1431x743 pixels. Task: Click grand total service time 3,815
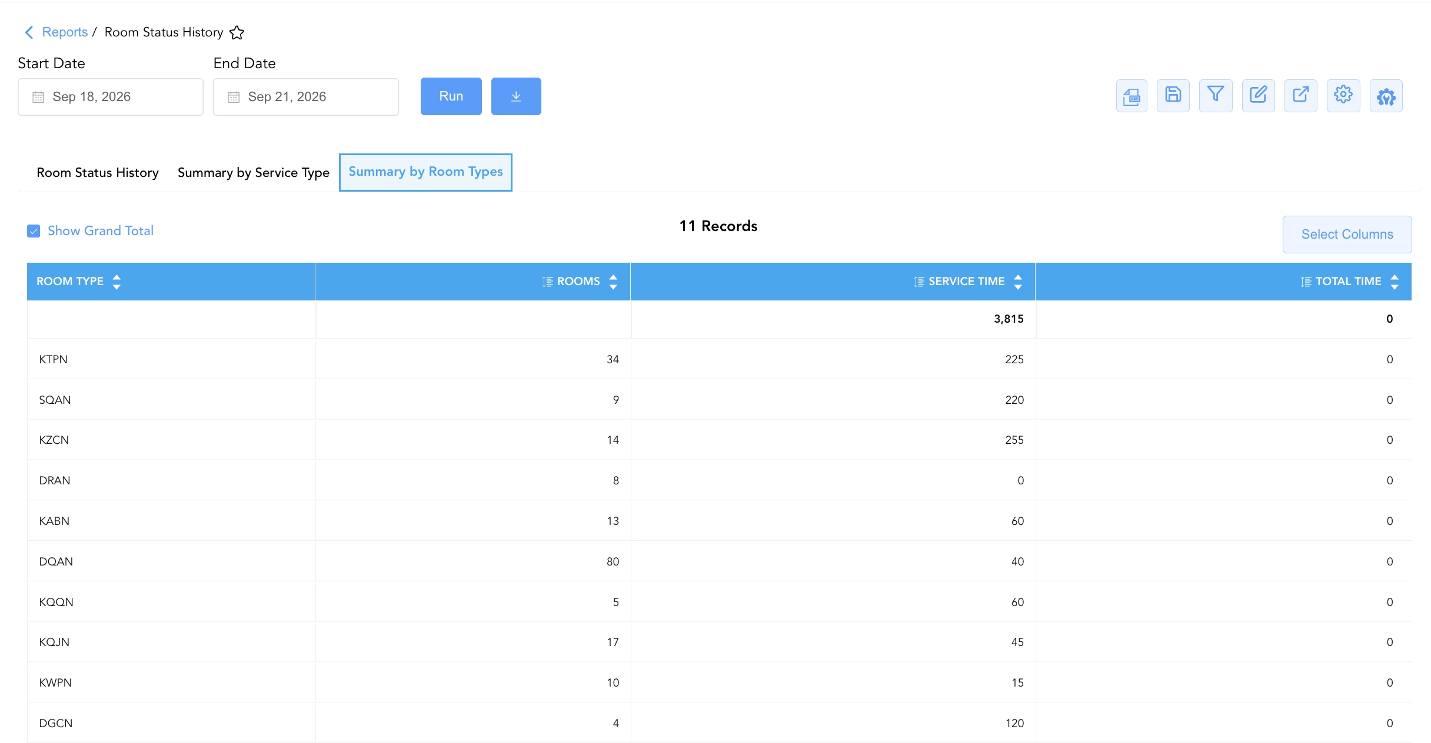point(1009,319)
